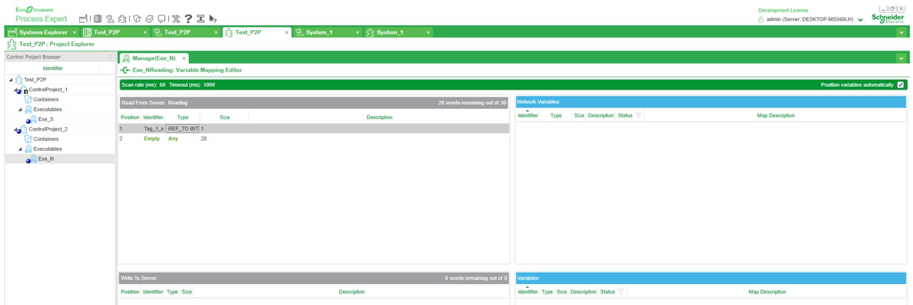Sort Network Variables by Map Description header
Viewport: 913px width, 305px height.
coord(776,116)
